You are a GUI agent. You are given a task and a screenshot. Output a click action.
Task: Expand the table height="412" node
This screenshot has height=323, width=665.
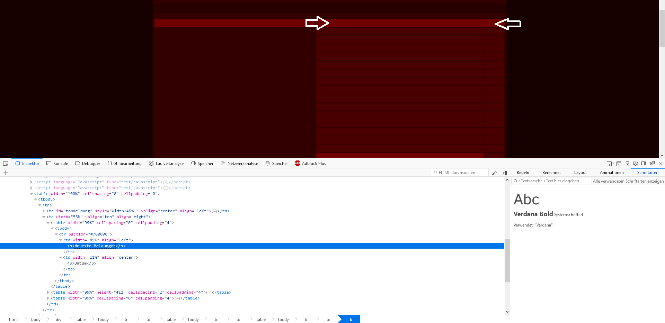tap(48, 292)
